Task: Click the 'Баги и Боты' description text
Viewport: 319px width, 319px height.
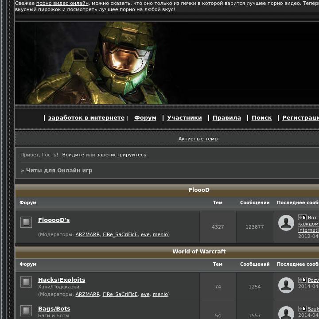Action: coord(54,315)
